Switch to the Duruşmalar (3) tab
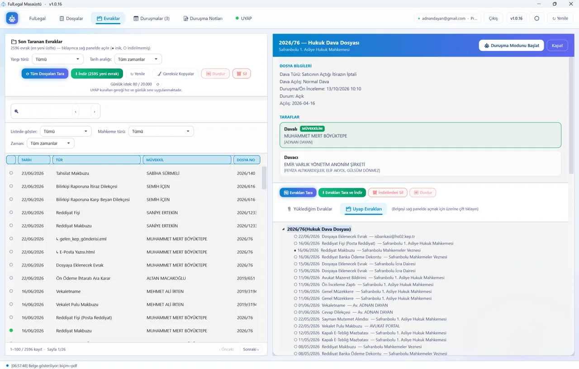This screenshot has height=369, width=579. click(x=152, y=19)
